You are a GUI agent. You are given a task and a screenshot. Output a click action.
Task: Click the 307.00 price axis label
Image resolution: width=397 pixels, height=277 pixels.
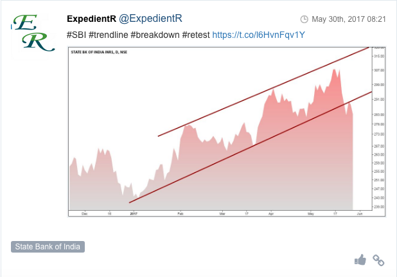379,70
